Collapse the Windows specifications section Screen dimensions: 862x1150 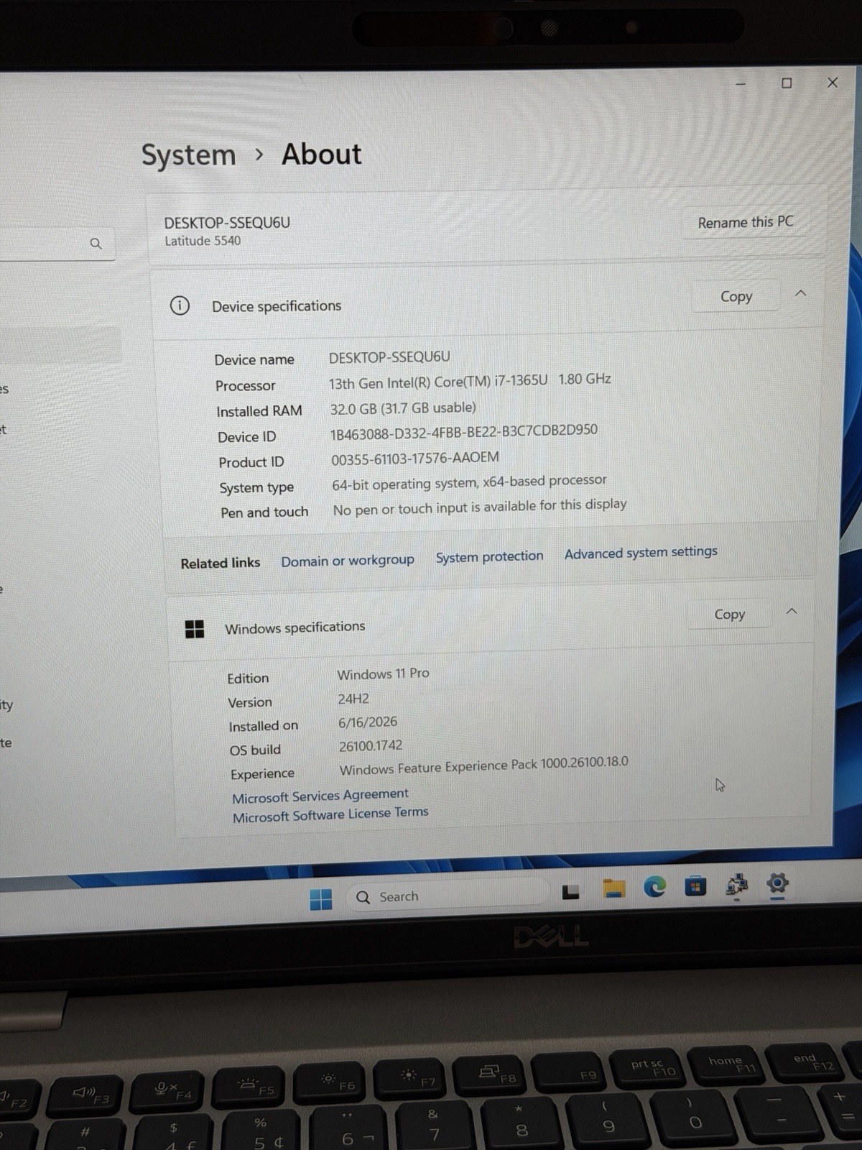pyautogui.click(x=792, y=611)
